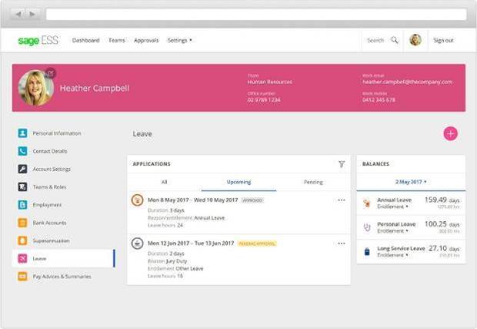Open the Teams menu
The height and width of the screenshot is (329, 477).
pyautogui.click(x=117, y=40)
